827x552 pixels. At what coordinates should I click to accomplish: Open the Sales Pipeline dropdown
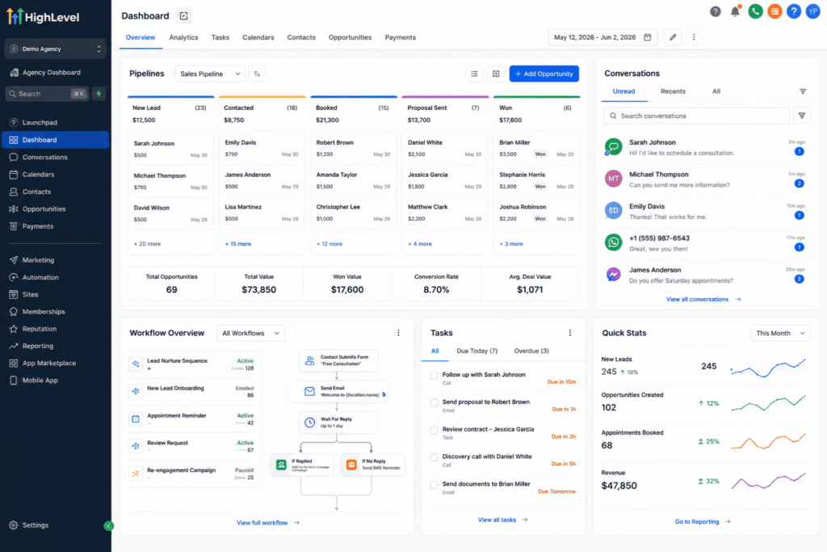210,74
